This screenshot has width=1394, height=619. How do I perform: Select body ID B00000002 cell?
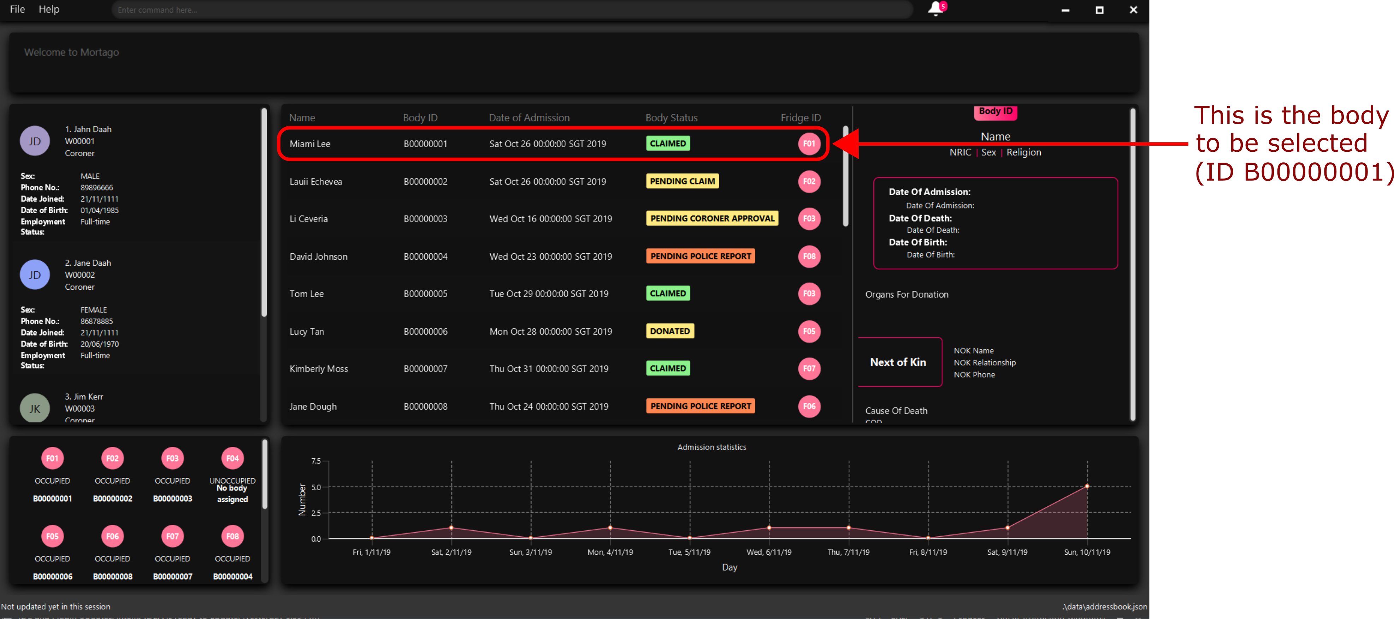[425, 182]
